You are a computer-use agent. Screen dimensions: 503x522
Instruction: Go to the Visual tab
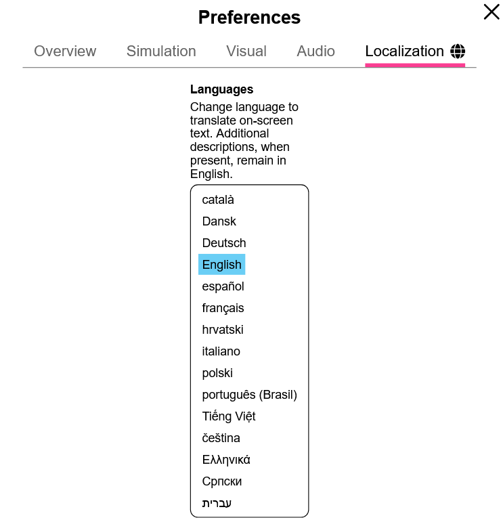click(x=246, y=51)
